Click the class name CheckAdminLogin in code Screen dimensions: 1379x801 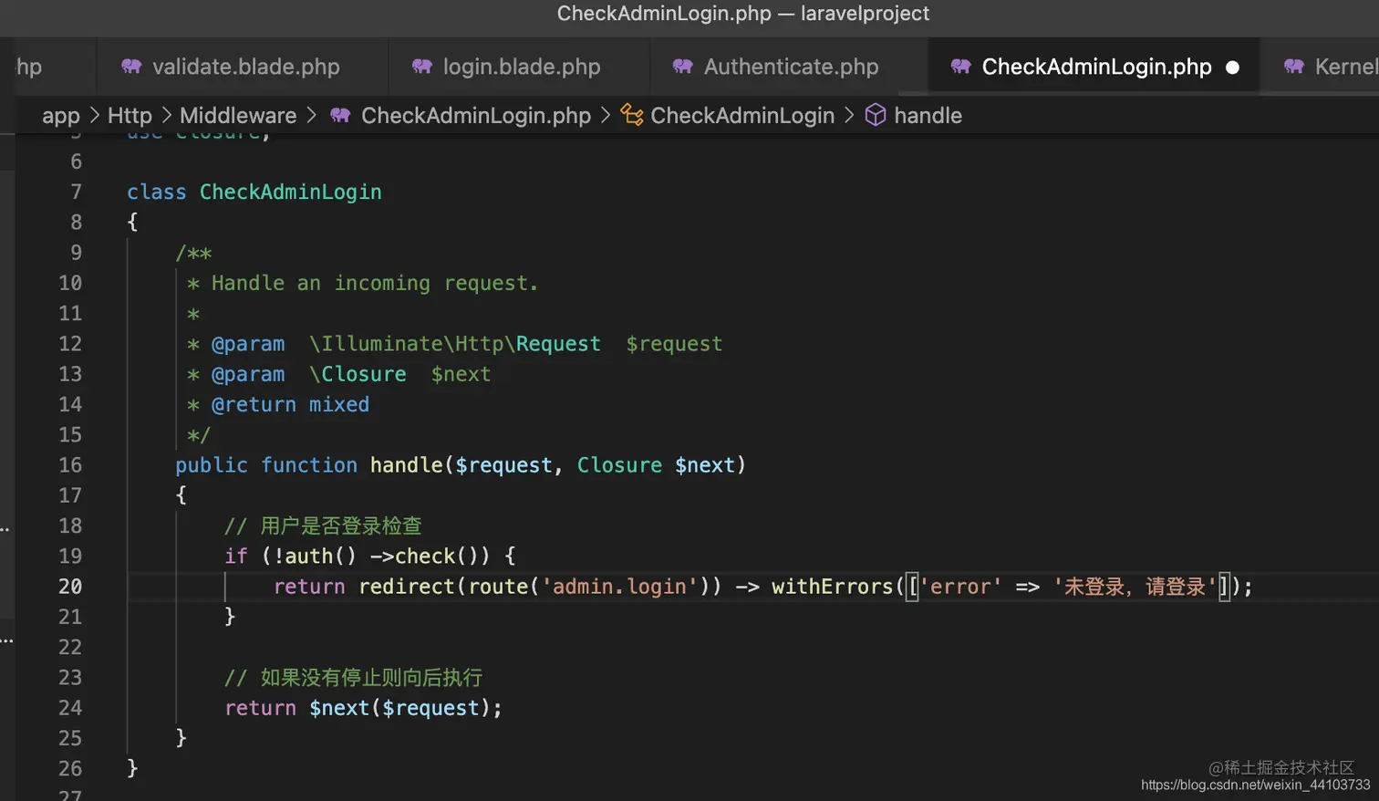pos(291,192)
